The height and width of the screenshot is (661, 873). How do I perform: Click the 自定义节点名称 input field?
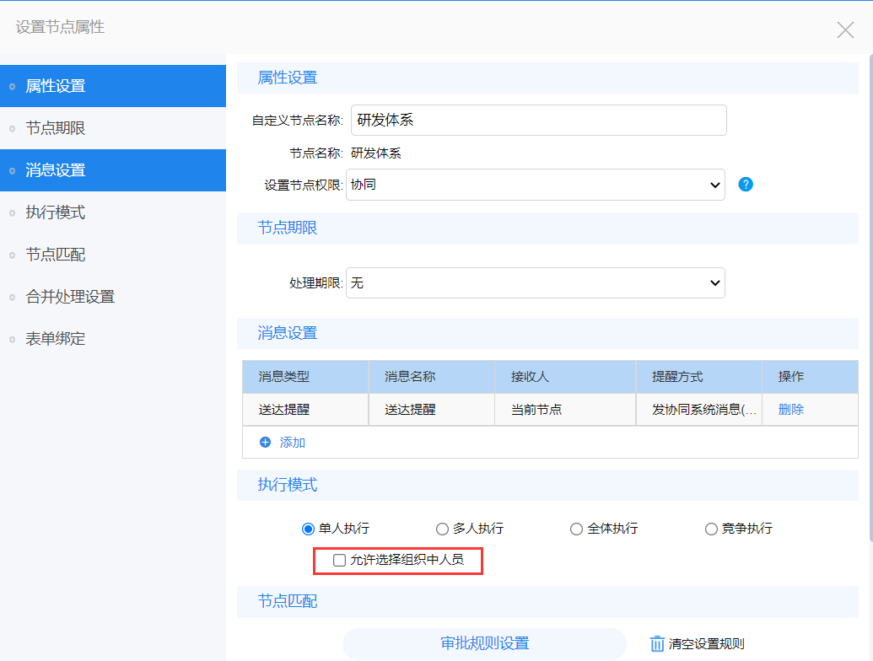click(x=538, y=120)
